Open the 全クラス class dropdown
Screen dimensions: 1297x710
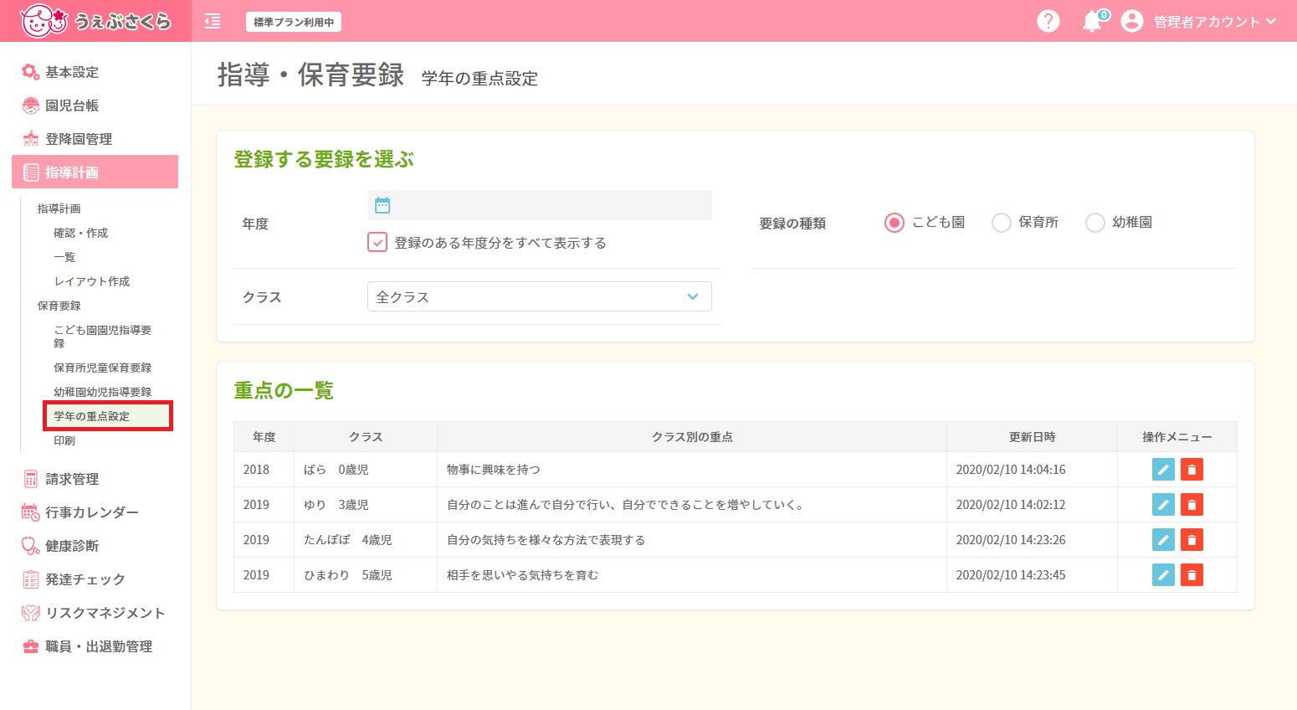(x=540, y=296)
